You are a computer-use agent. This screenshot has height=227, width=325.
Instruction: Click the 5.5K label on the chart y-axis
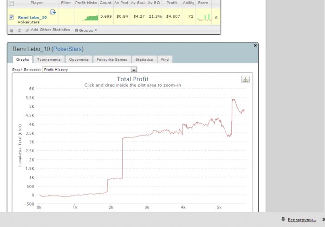pos(30,97)
